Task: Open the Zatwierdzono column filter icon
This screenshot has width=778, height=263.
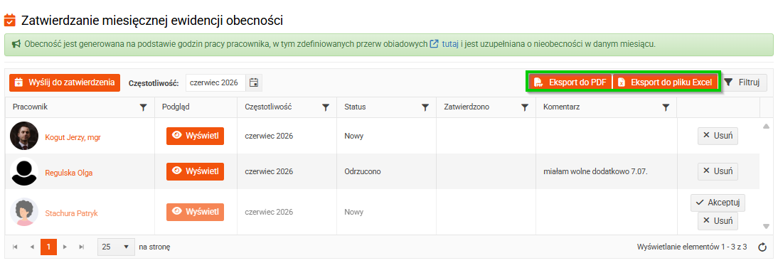Action: click(x=524, y=107)
